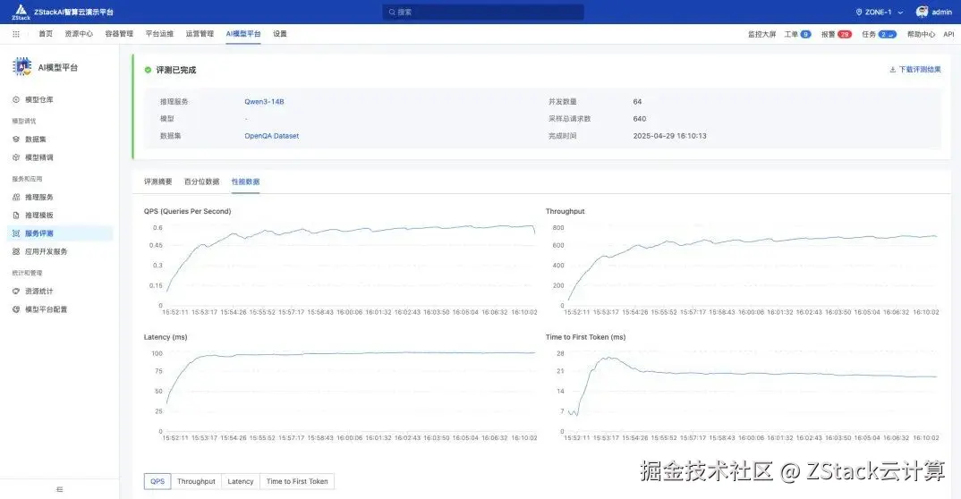Click the 模型平台配置 sidebar icon

click(16, 309)
